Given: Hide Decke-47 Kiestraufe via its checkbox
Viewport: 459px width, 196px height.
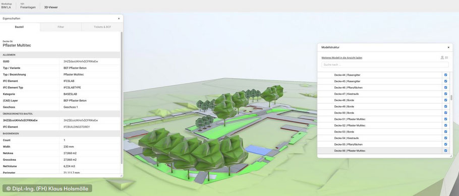Looking at the screenshot, I should pos(445,94).
